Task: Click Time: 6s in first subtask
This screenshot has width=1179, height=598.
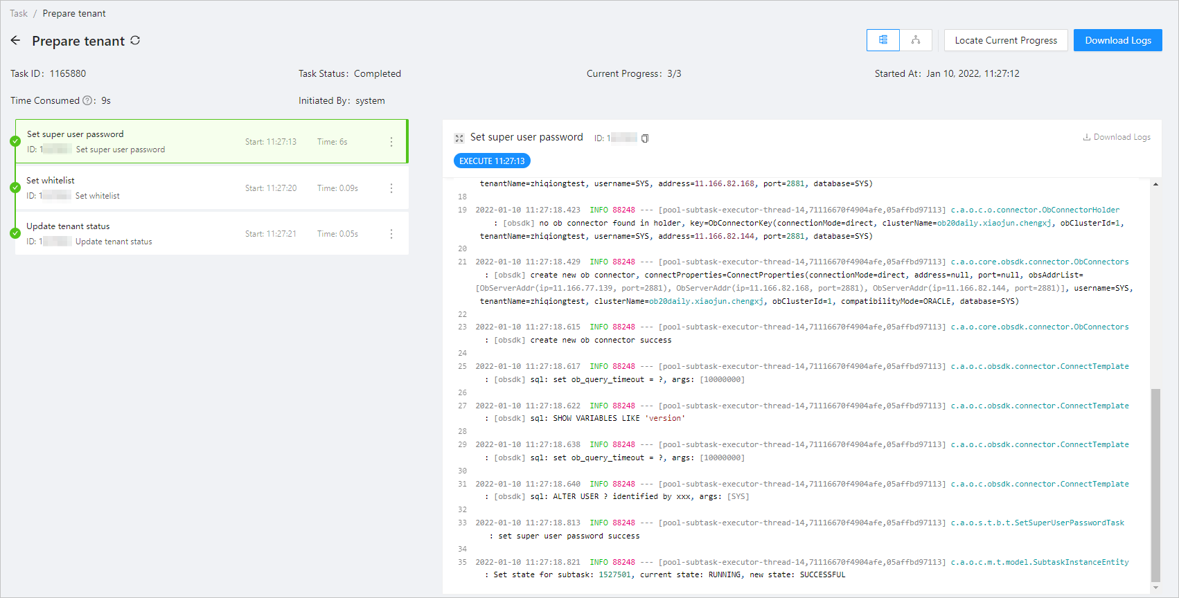Action: 333,142
